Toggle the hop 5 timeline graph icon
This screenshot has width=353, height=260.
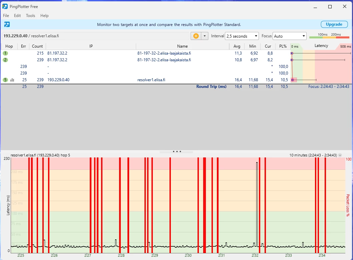(12, 80)
